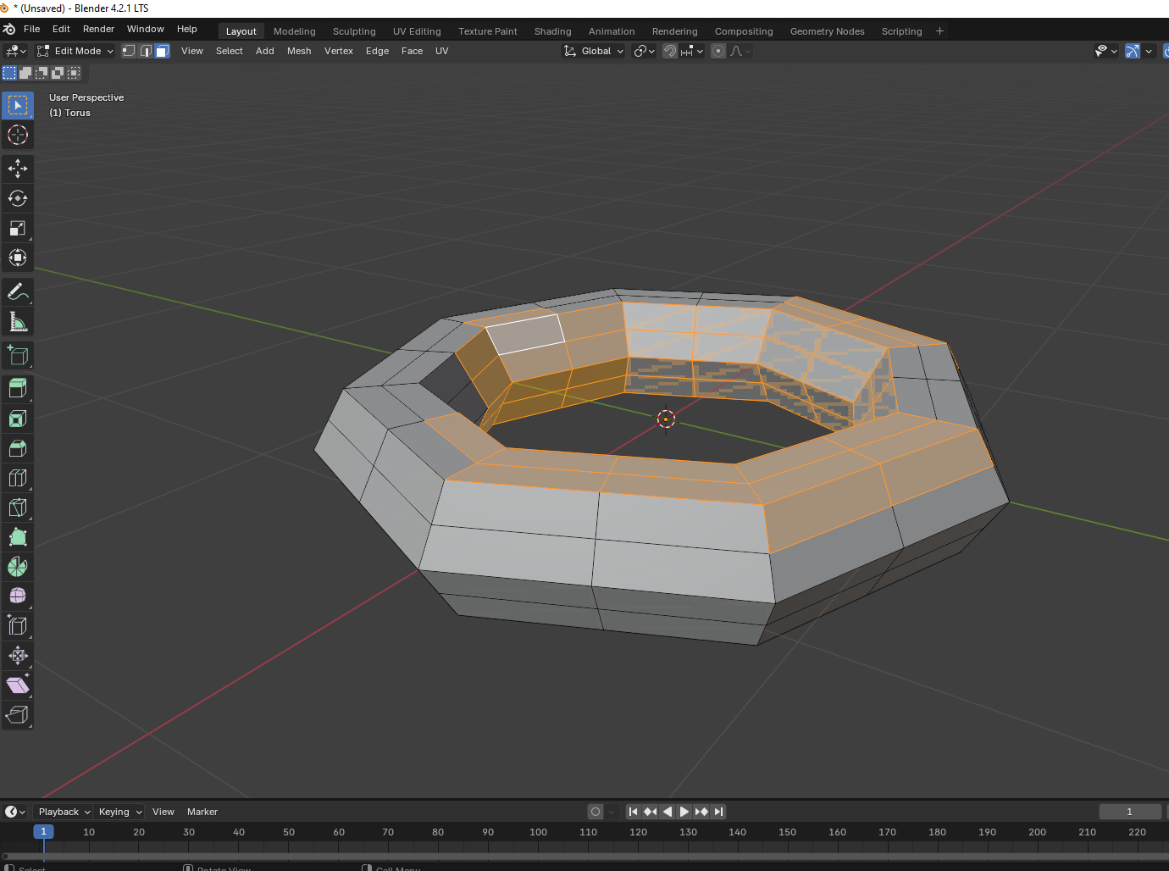Toggle proportional editing

coord(718,51)
